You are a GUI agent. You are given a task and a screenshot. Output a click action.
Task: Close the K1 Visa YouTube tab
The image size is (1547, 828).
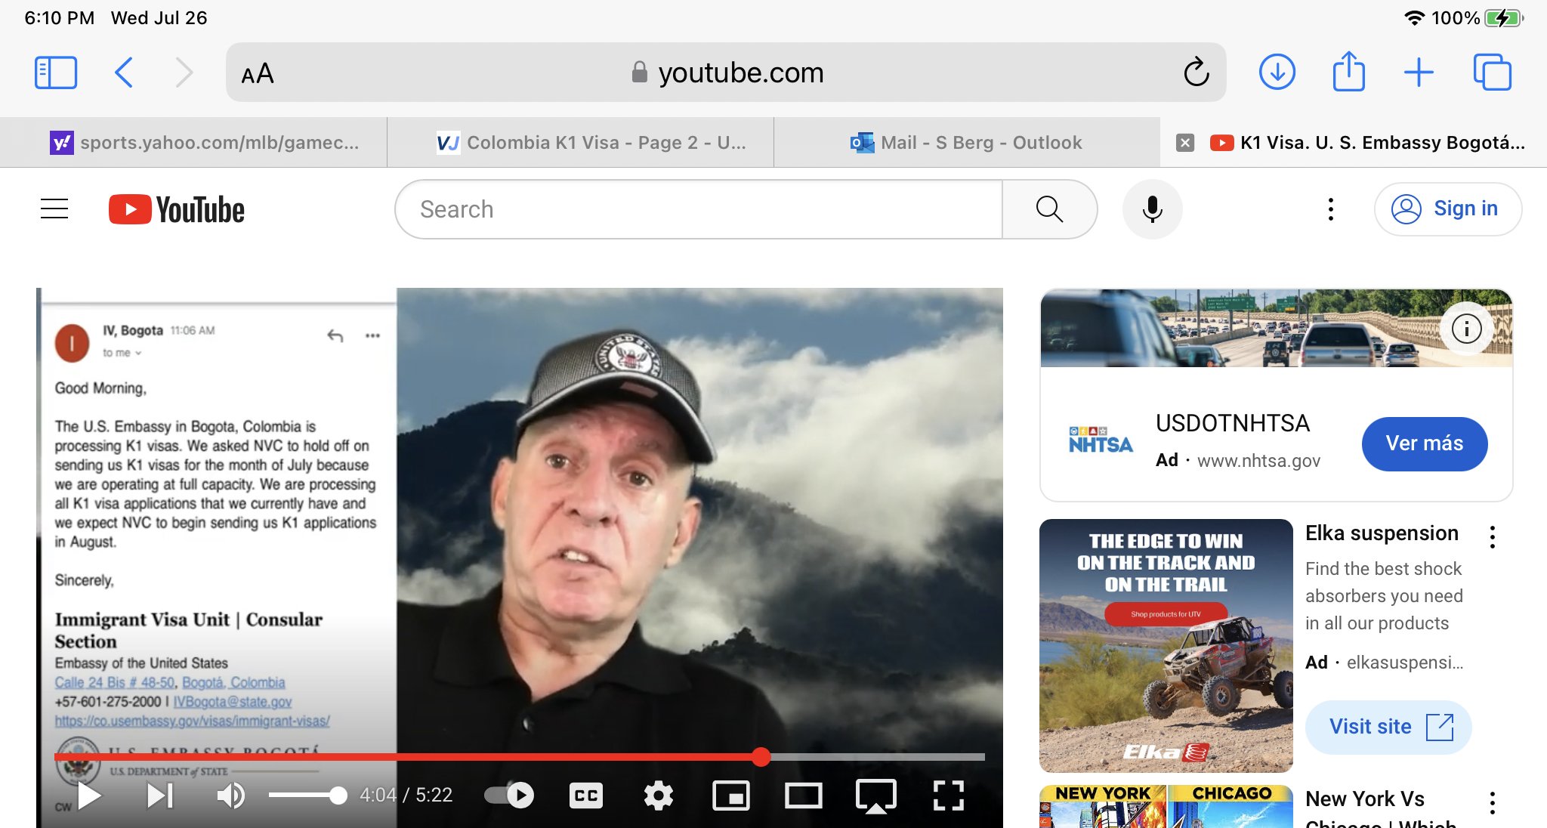coord(1185,143)
